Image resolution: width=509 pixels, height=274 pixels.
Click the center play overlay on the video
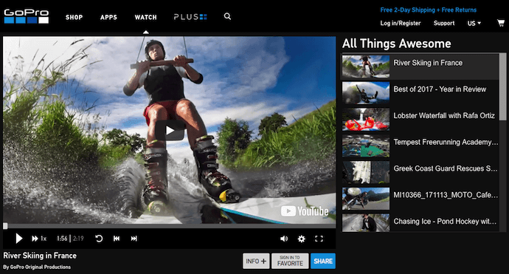click(170, 131)
